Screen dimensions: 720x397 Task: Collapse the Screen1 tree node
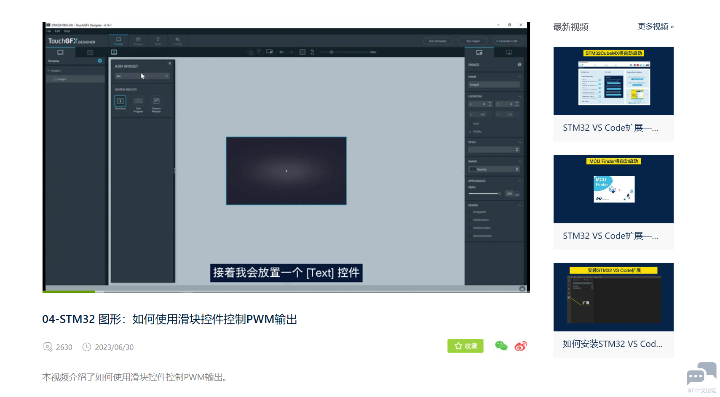click(49, 71)
